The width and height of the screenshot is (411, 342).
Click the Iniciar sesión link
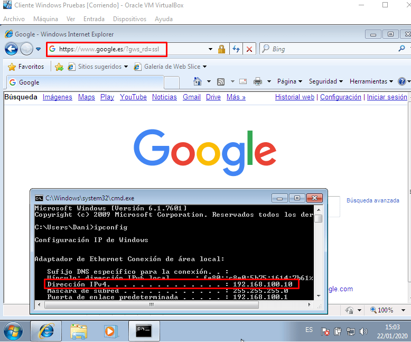click(x=387, y=97)
